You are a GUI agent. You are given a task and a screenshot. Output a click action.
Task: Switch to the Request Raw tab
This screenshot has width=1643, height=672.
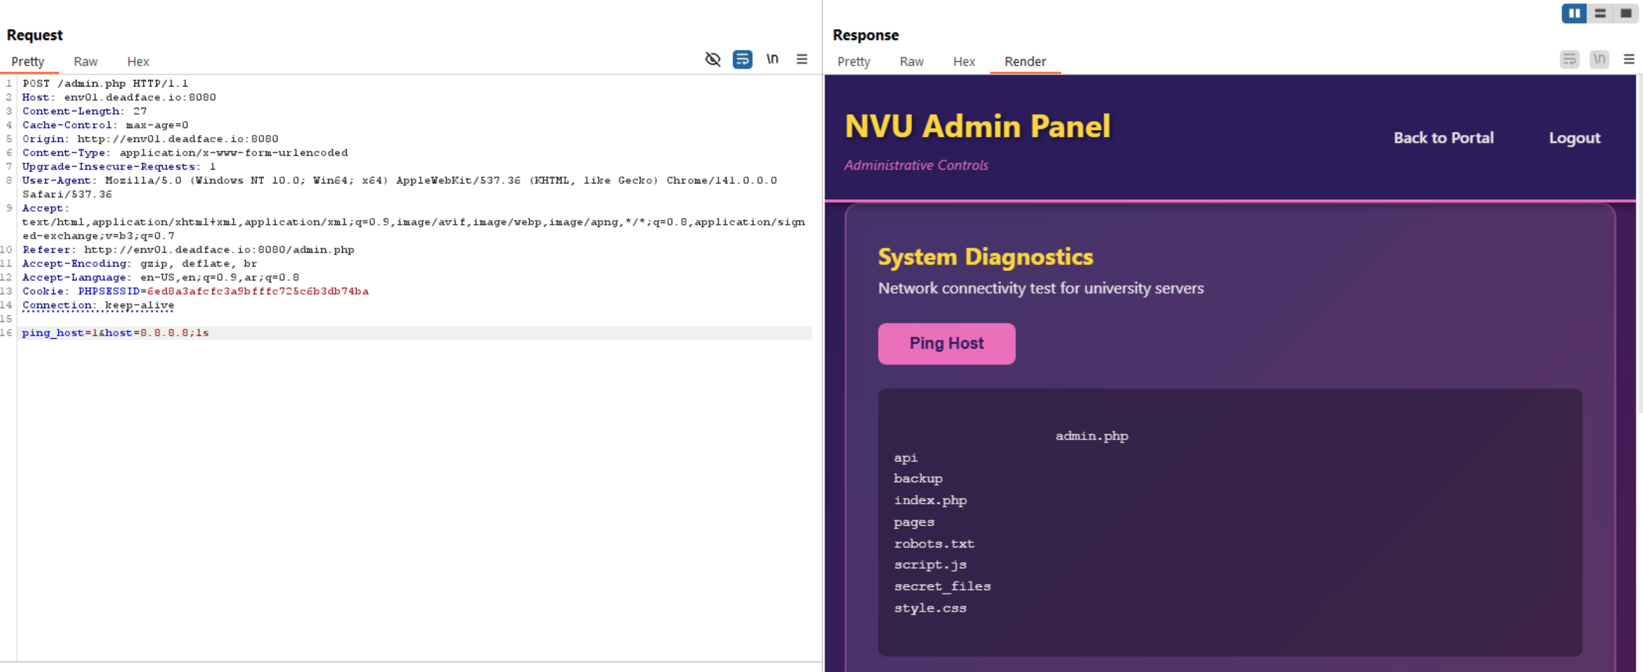[x=85, y=61]
